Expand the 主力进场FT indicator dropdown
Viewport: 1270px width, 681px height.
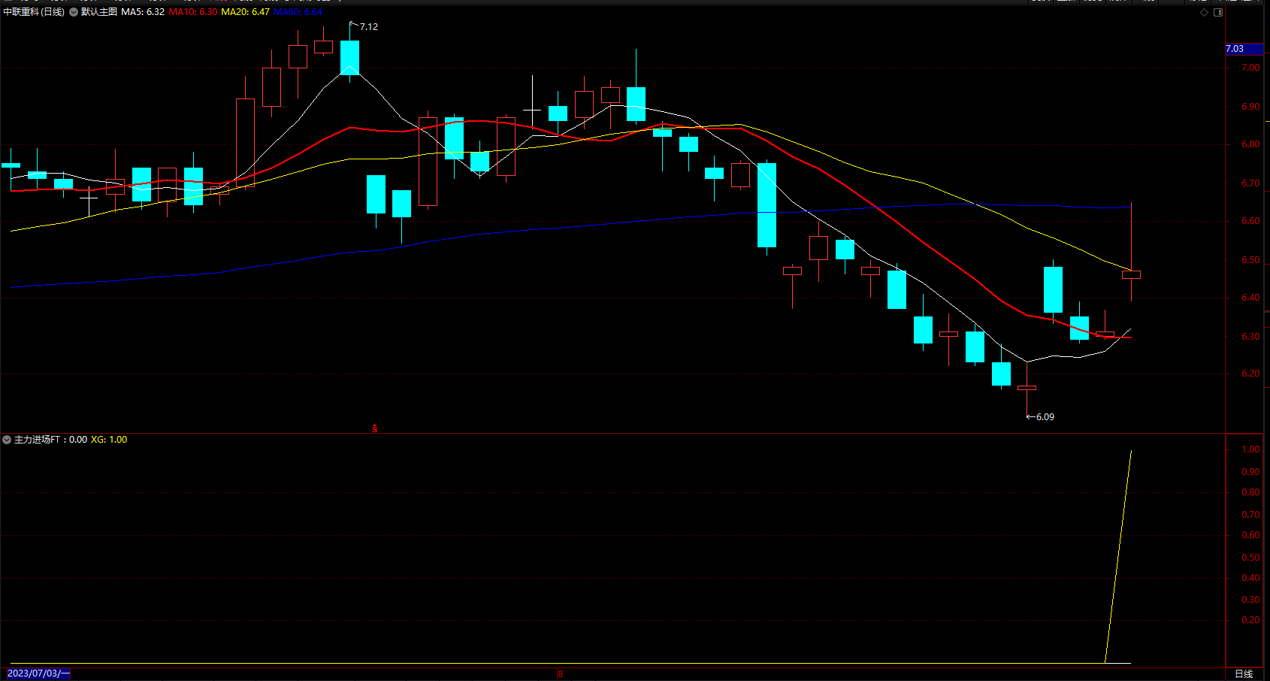tap(7, 440)
